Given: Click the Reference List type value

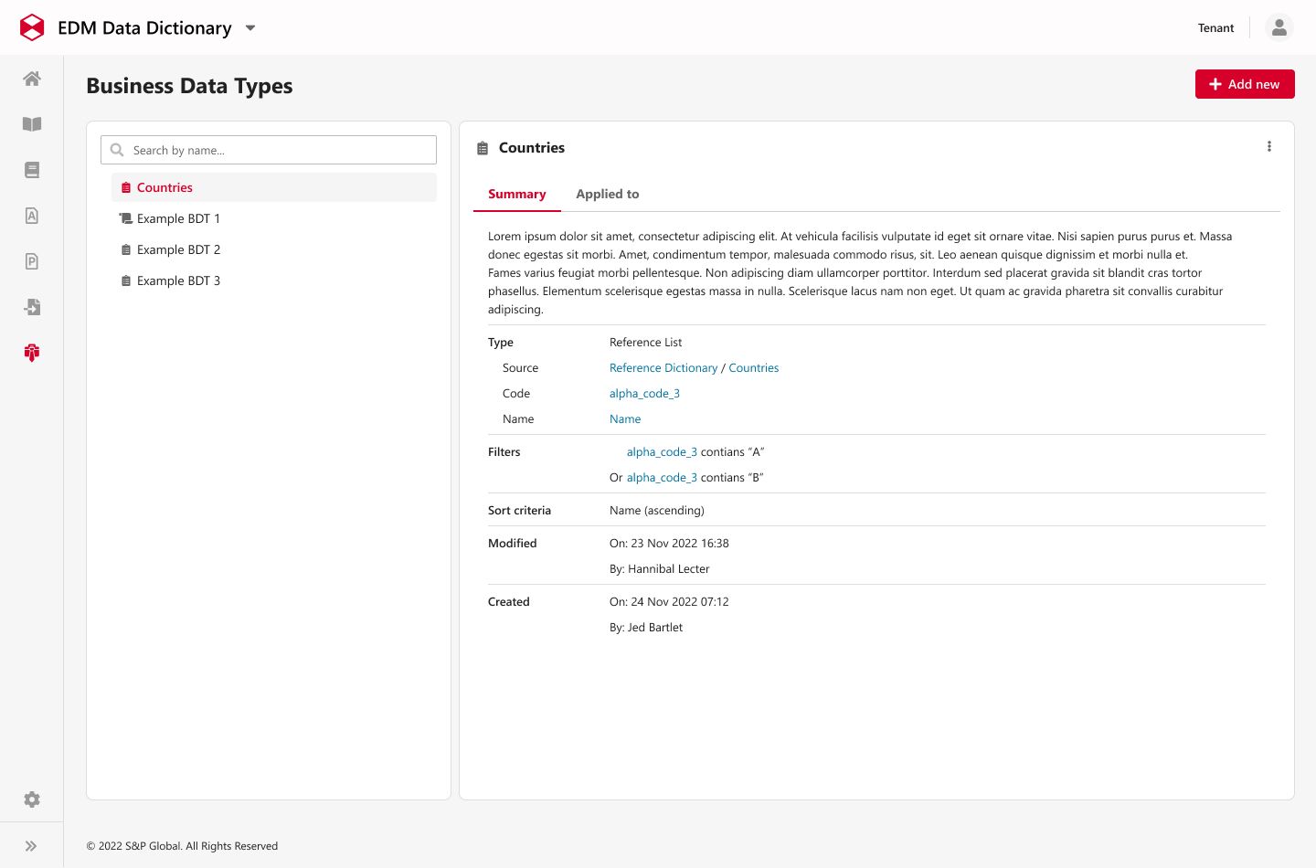Looking at the screenshot, I should point(646,343).
